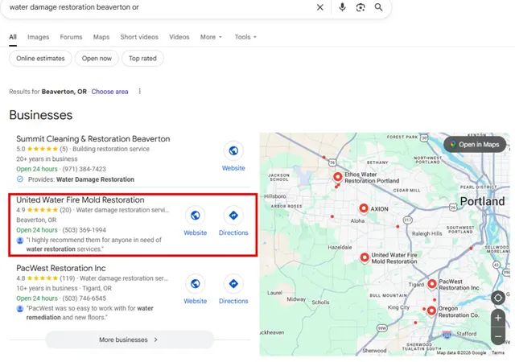Select Oregon Restoration Co. map pin
This screenshot has height=362, width=515.
pos(431,311)
